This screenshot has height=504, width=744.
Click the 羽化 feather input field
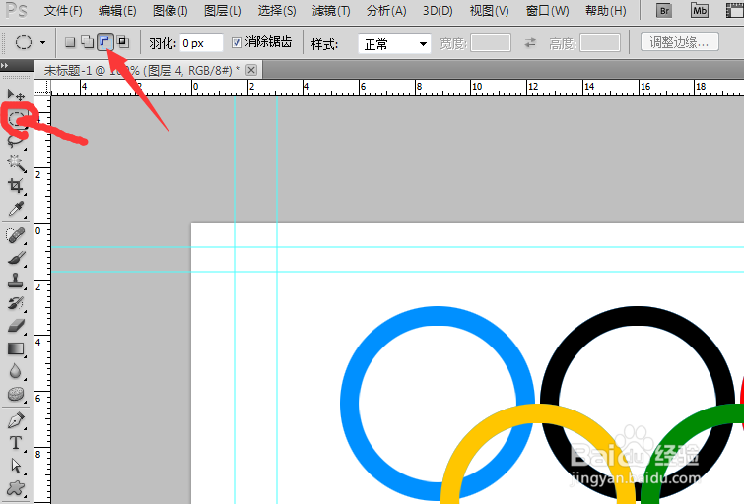(x=201, y=43)
